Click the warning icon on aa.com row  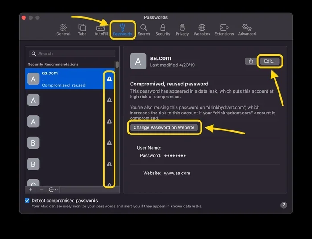click(x=109, y=79)
